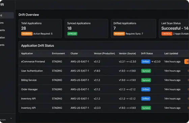The image size is (189, 123).
Task: Click the red CRITICAL badge in Last Scan Status
Action: pyautogui.click(x=167, y=34)
